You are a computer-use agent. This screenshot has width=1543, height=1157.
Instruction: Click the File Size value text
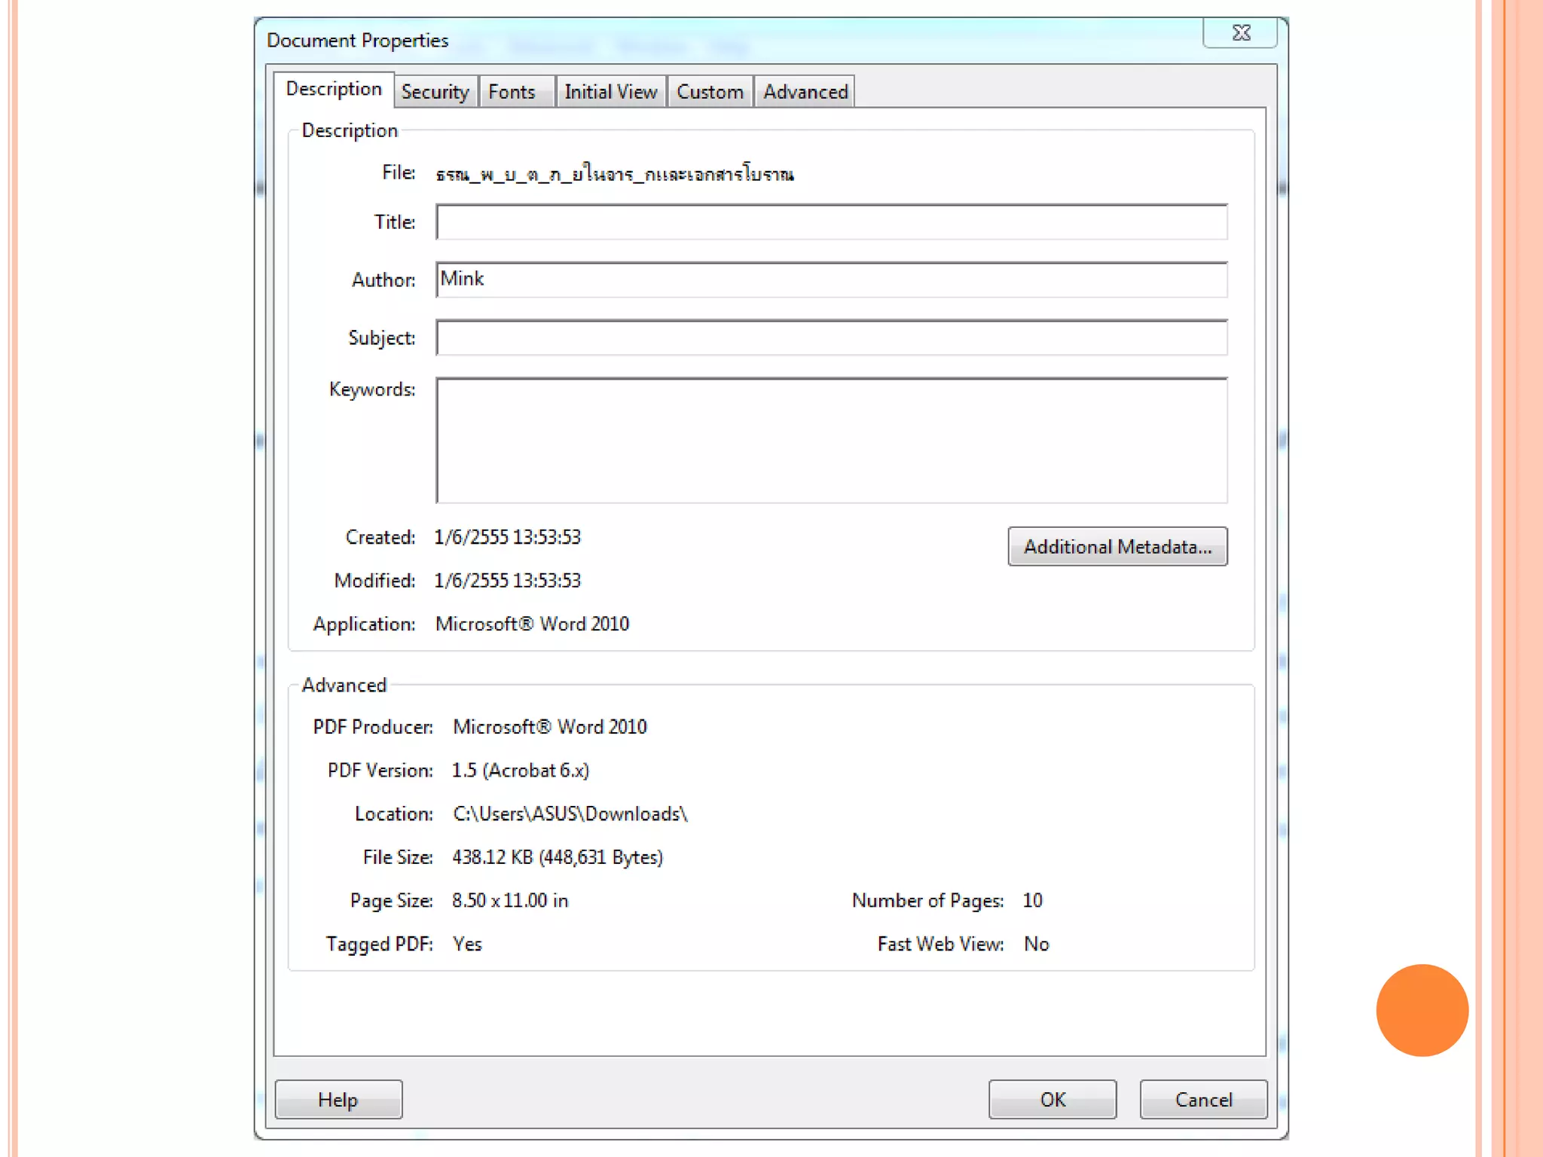point(557,857)
